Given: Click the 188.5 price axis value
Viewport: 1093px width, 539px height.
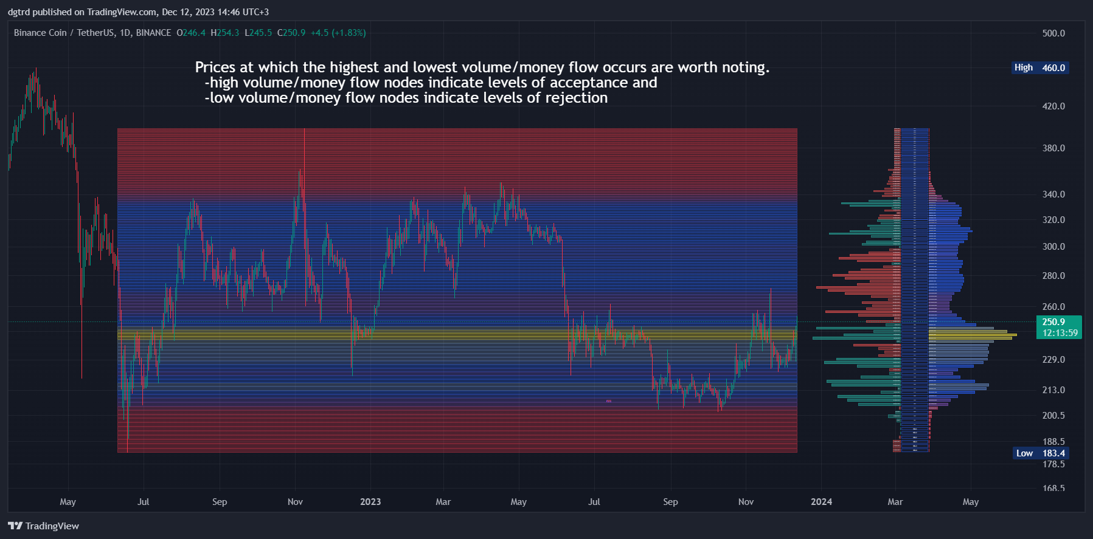Looking at the screenshot, I should (x=1053, y=442).
